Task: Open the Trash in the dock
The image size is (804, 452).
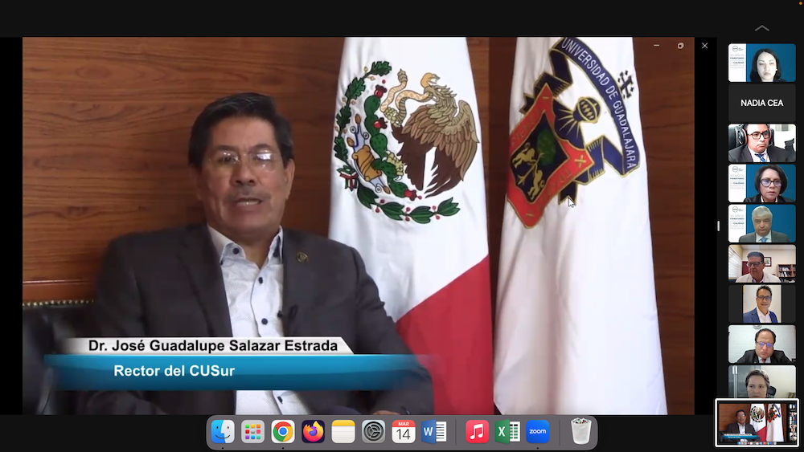Action: (580, 432)
